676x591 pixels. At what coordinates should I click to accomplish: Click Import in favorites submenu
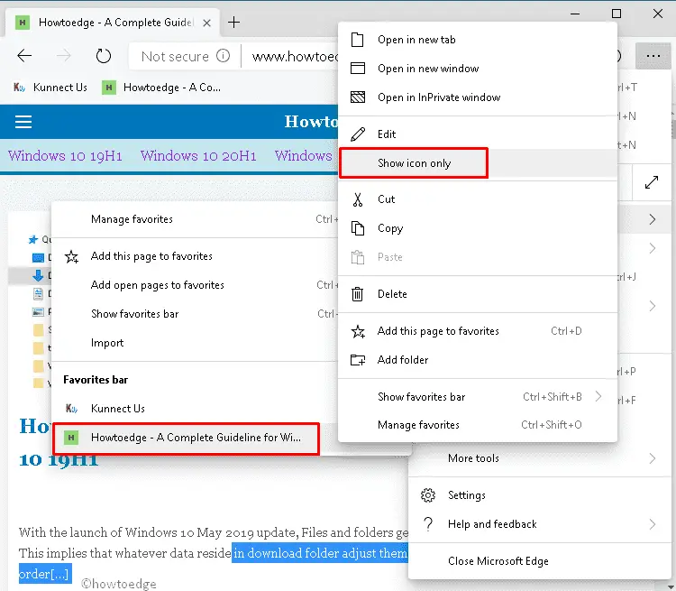click(x=195, y=343)
